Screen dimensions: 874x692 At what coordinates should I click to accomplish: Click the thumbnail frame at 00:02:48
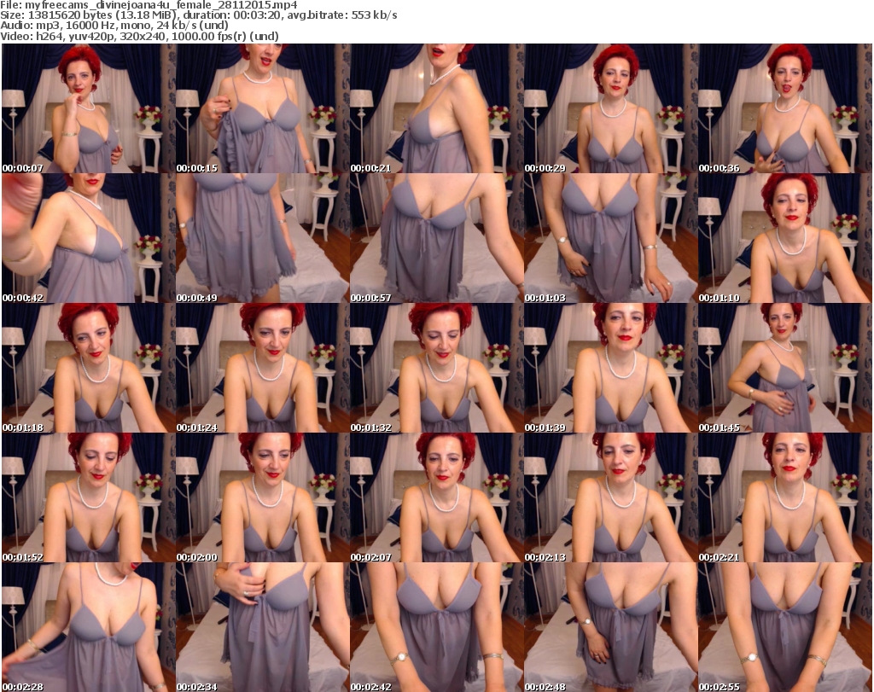(611, 627)
